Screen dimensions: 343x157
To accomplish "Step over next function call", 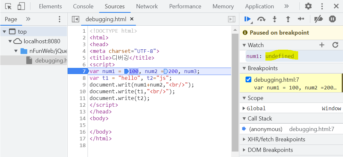I will [x=261, y=19].
